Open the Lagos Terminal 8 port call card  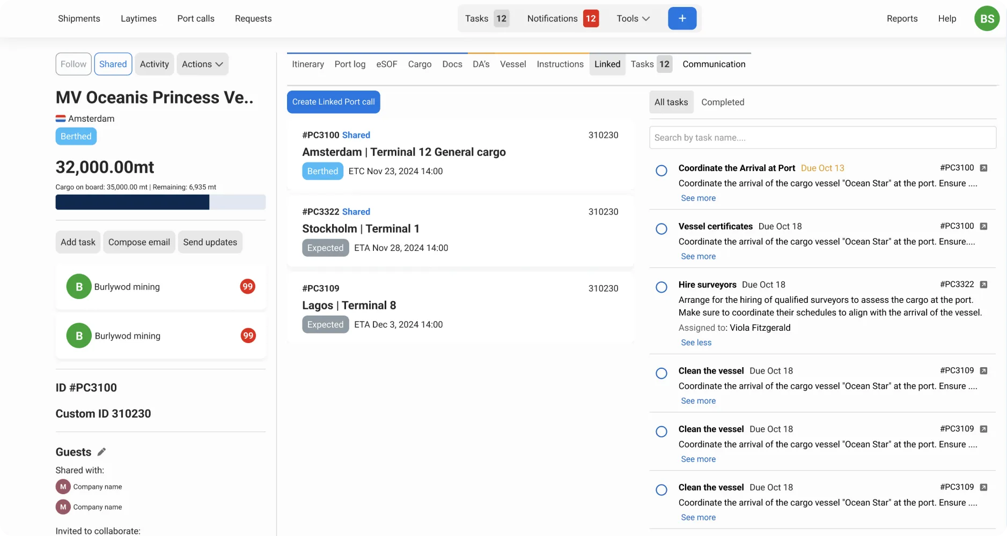[460, 307]
